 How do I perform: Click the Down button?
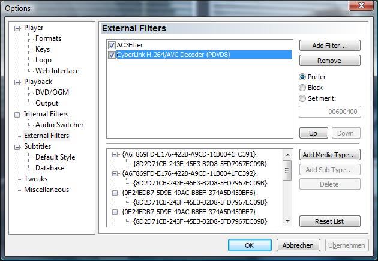pos(346,133)
